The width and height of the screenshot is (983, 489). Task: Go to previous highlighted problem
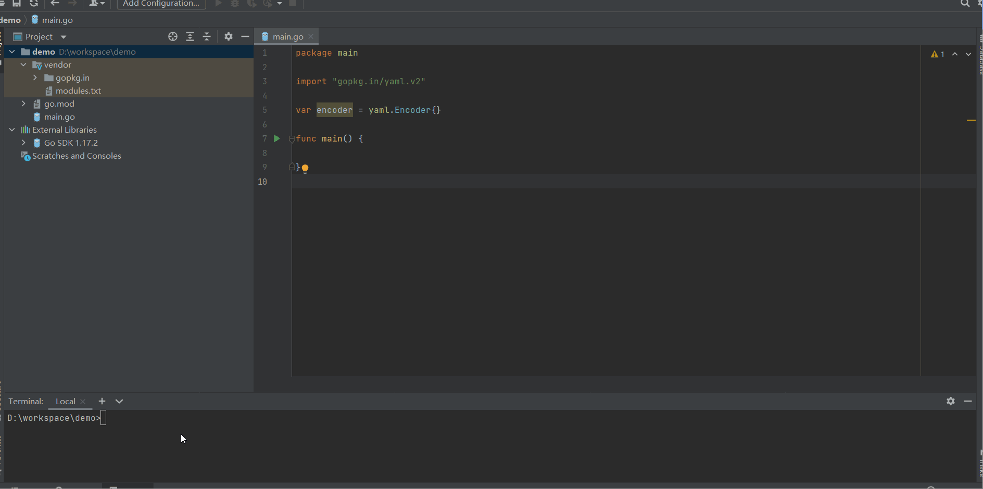pyautogui.click(x=955, y=54)
